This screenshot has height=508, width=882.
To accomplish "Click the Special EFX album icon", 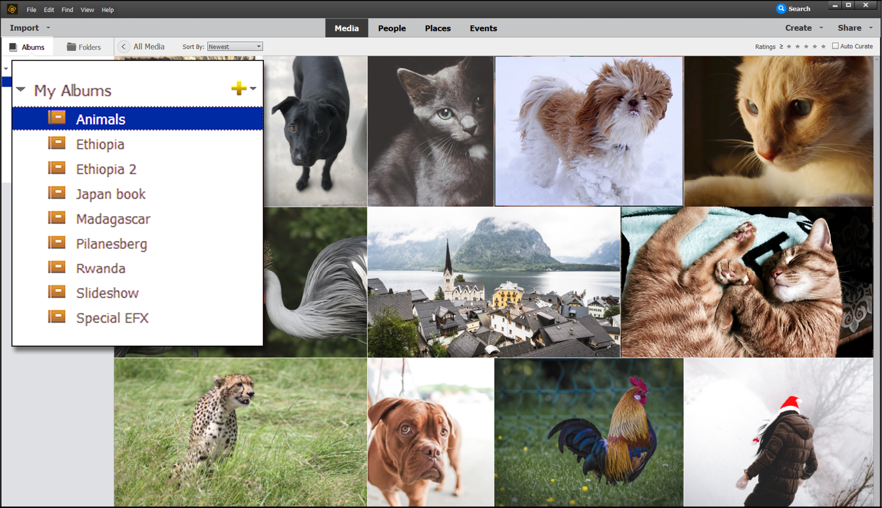I will coord(57,317).
